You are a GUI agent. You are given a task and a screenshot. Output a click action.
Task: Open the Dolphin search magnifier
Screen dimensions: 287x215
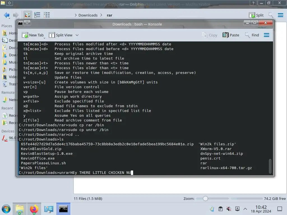pyautogui.click(x=271, y=15)
